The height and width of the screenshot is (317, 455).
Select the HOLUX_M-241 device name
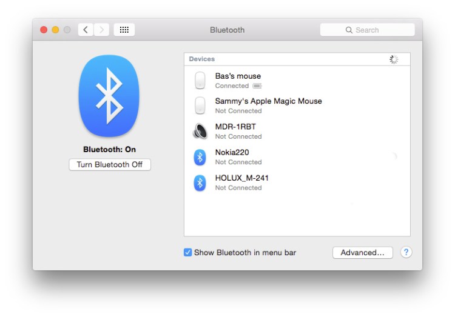coord(241,178)
